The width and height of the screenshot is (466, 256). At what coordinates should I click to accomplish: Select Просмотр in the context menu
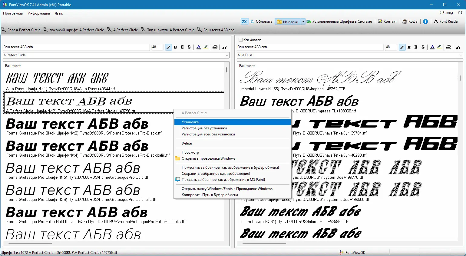click(x=232, y=152)
